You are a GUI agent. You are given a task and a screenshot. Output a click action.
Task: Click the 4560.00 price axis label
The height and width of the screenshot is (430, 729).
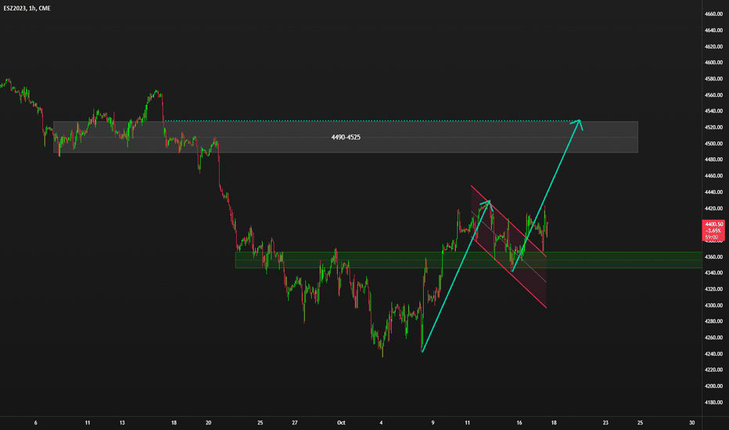click(x=713, y=95)
